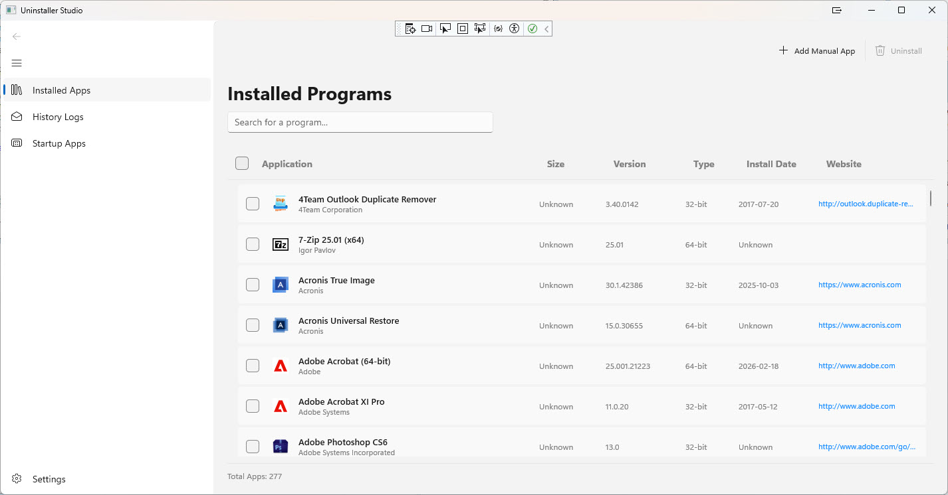Click the 7-Zip application icon
948x495 pixels.
point(280,244)
